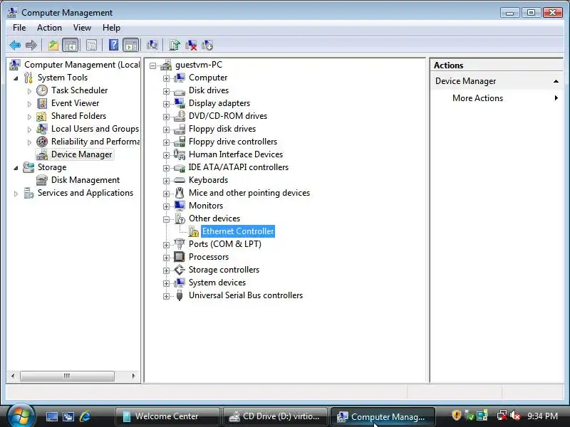Select Task Scheduler in console tree
The image size is (570, 427).
(79, 90)
